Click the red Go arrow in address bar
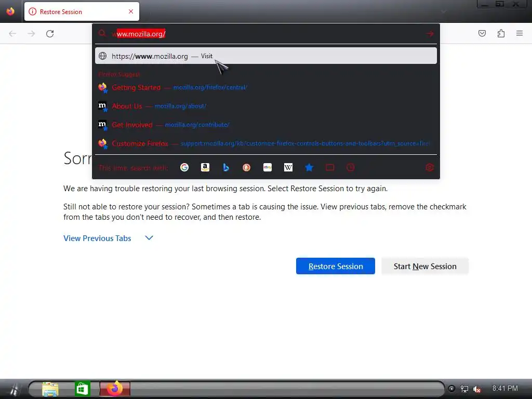This screenshot has height=399, width=532. [x=430, y=34]
